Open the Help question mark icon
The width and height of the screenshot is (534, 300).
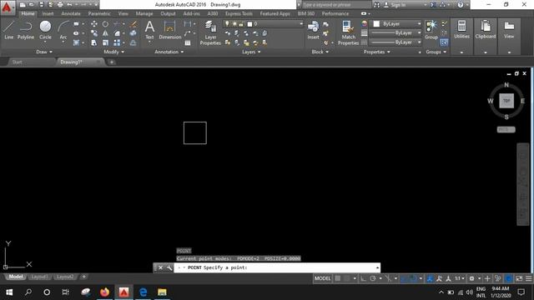[x=461, y=5]
